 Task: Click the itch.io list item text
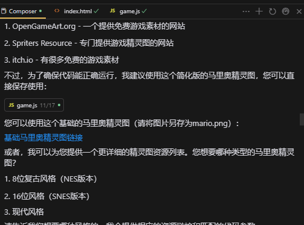(62, 60)
